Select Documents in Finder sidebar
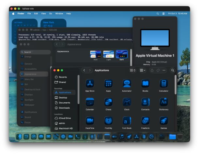 click(65, 103)
